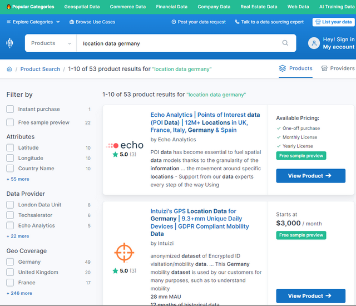Click Browse Use Cases link

92,22
